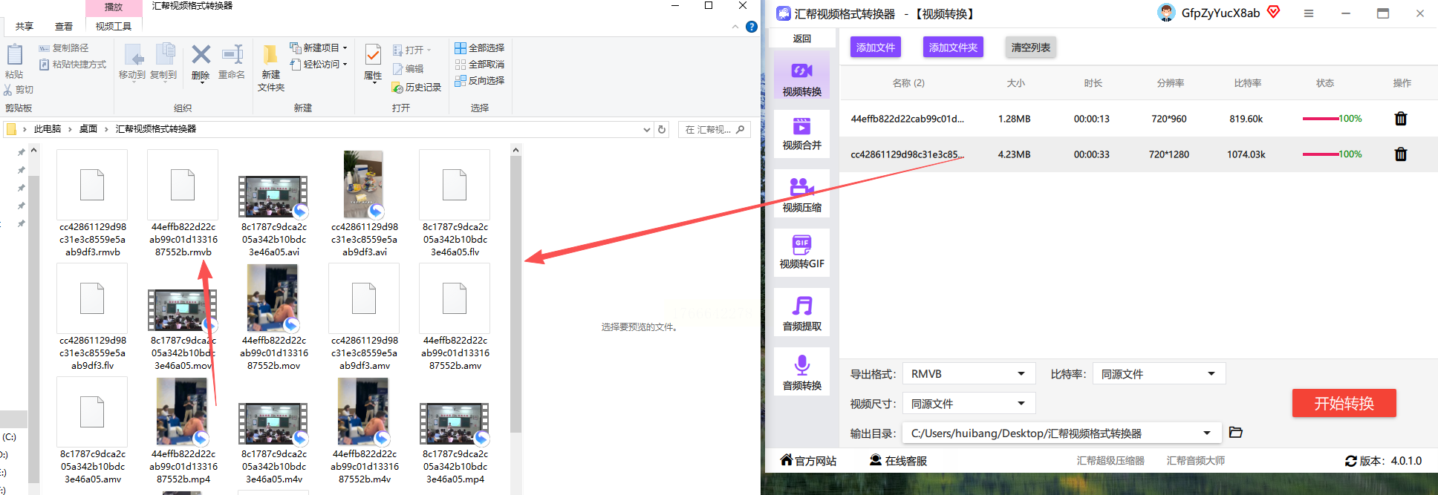The width and height of the screenshot is (1438, 495).
Task: Click the 新建文件夹 icon in Explorer ribbon
Action: (x=270, y=54)
